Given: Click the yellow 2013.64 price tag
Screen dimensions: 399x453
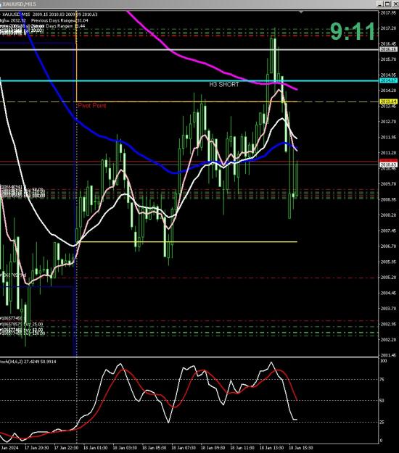Looking at the screenshot, I should [388, 101].
